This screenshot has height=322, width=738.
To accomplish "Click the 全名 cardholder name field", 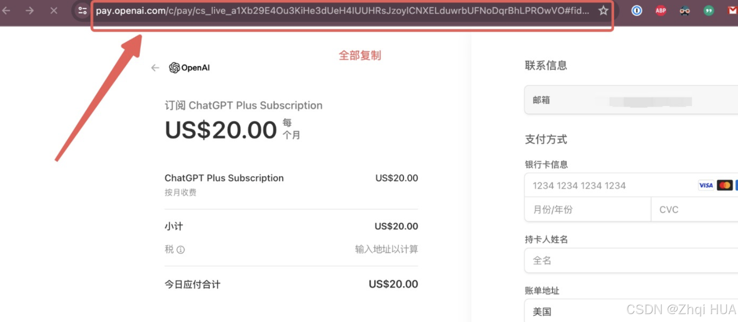I will [x=631, y=261].
